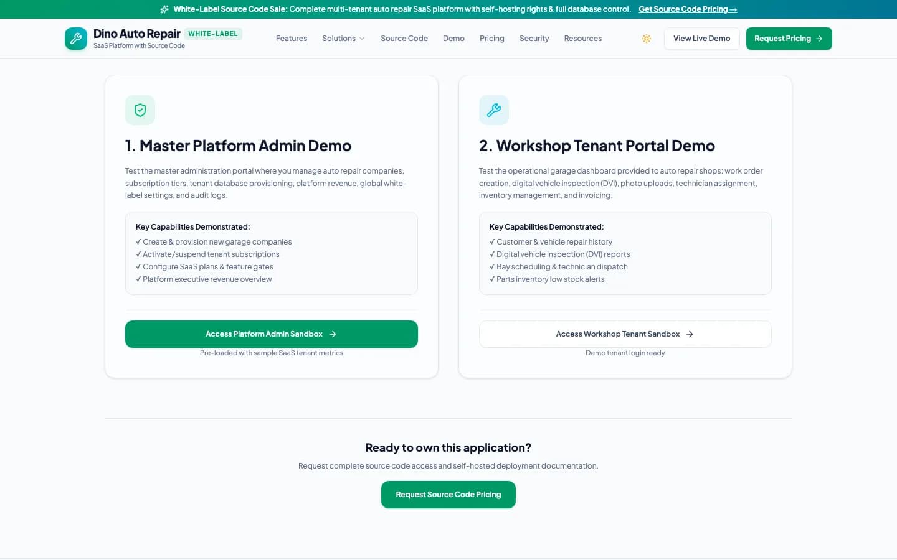Viewport: 897px width, 560px height.
Task: Open the Resources nav item
Action: point(583,39)
